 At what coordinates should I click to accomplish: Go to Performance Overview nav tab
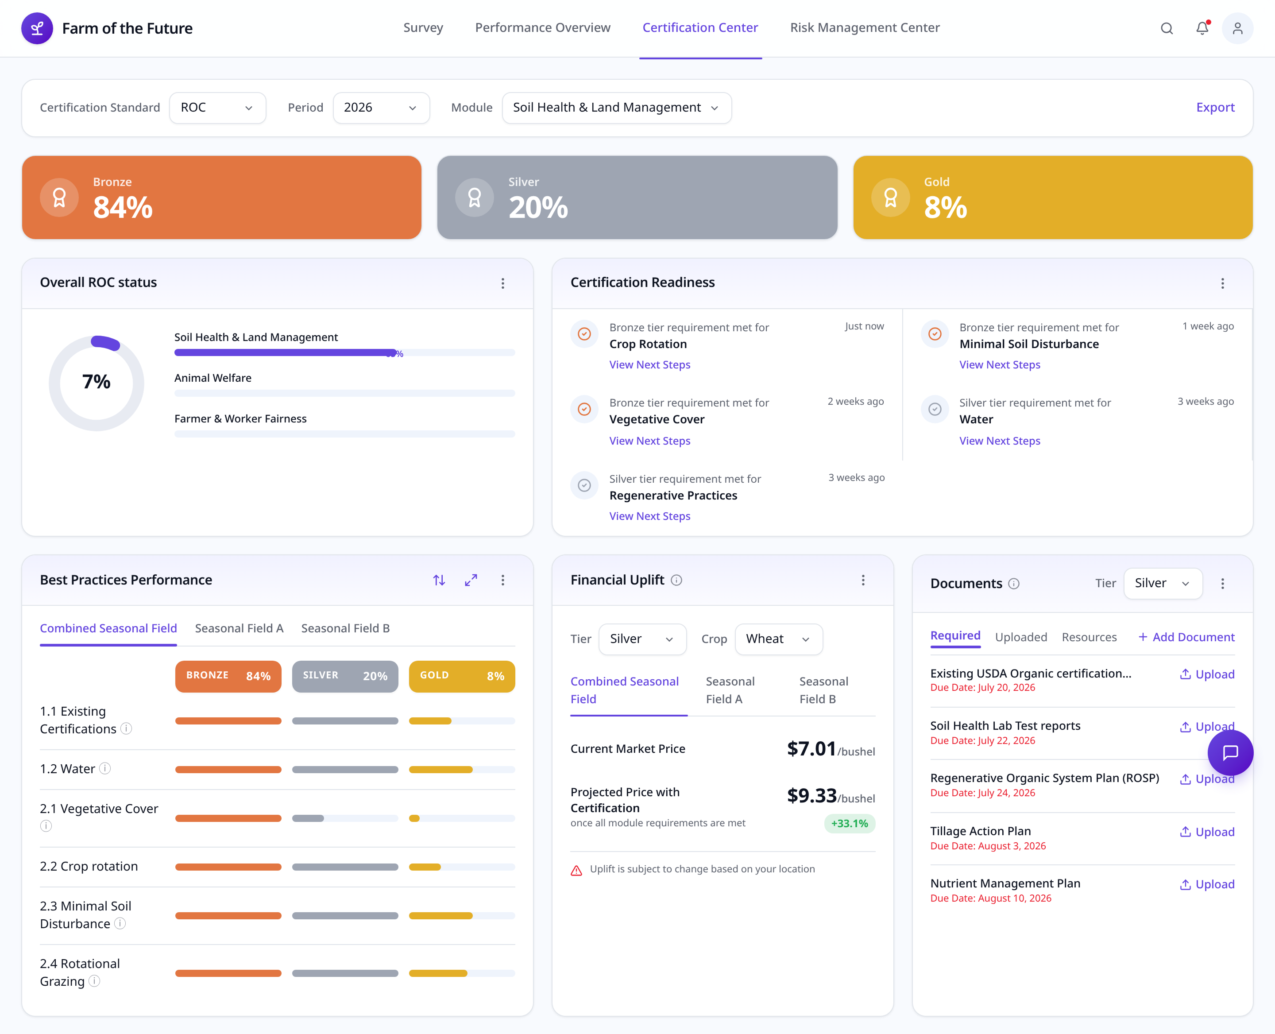point(542,27)
